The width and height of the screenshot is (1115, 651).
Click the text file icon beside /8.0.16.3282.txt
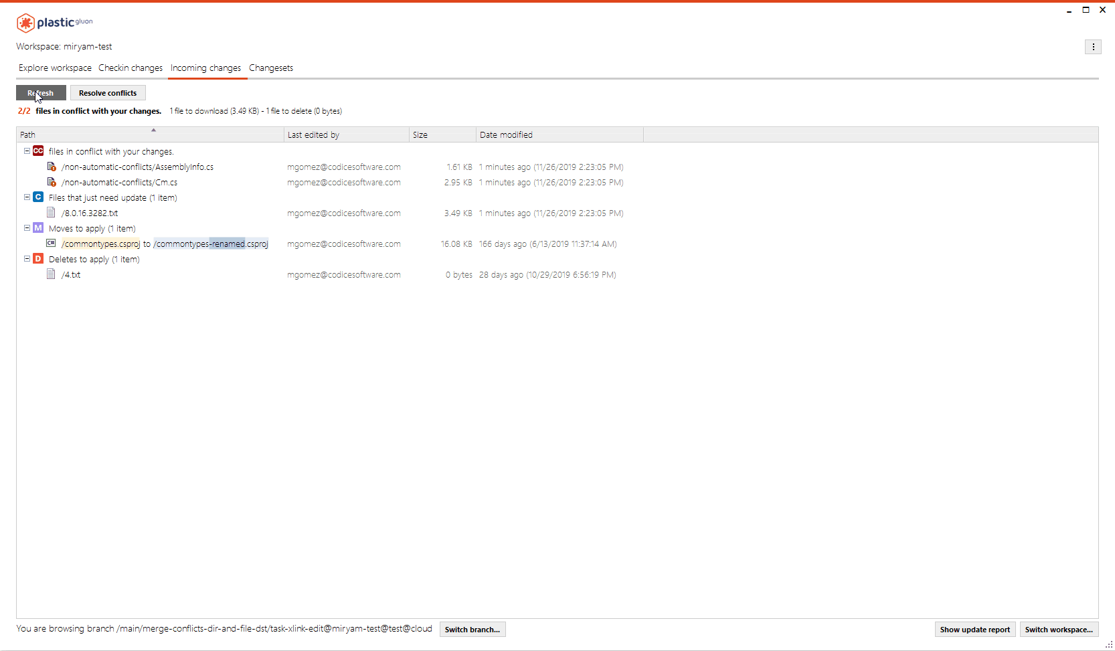[52, 212]
